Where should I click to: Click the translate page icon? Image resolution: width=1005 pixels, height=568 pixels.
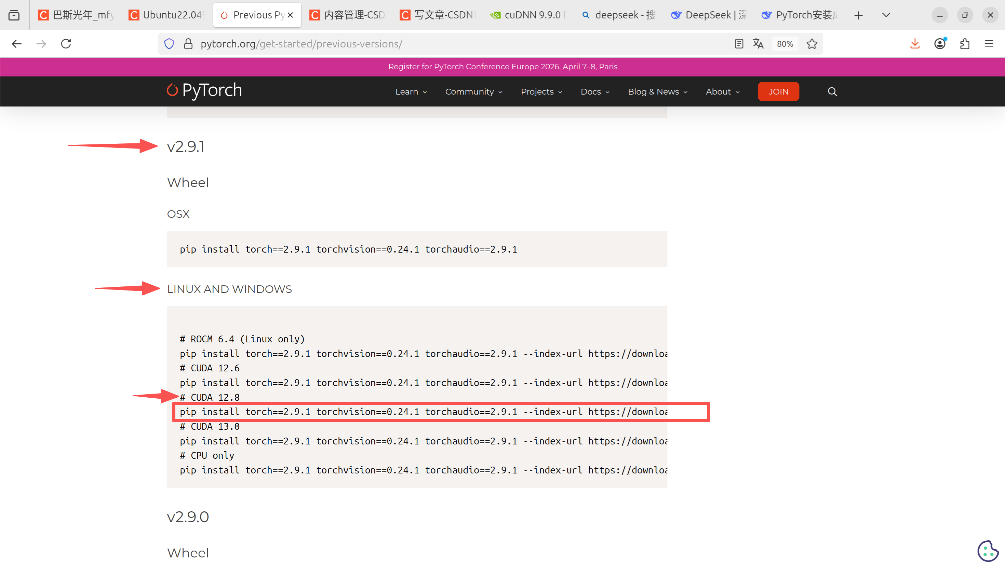pyautogui.click(x=758, y=44)
